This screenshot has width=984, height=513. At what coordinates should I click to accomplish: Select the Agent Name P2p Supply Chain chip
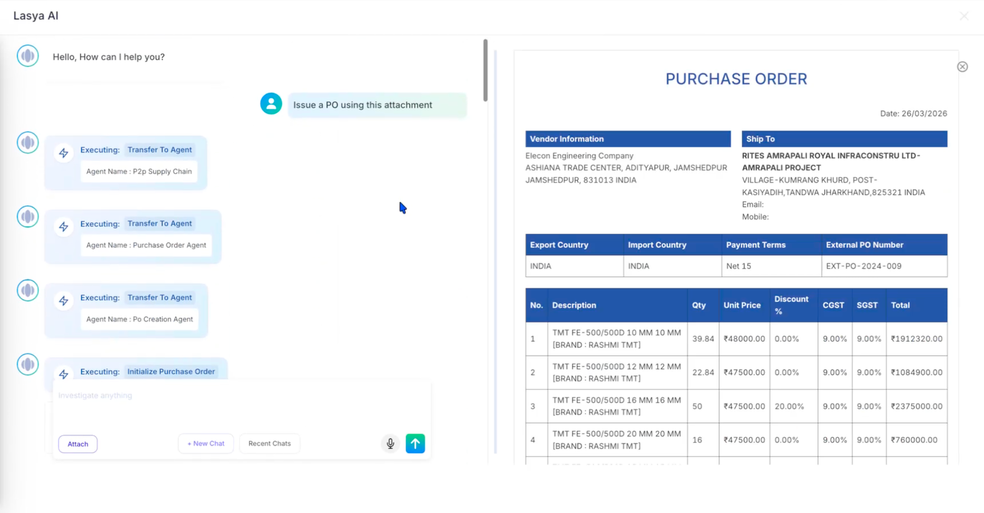tap(139, 171)
